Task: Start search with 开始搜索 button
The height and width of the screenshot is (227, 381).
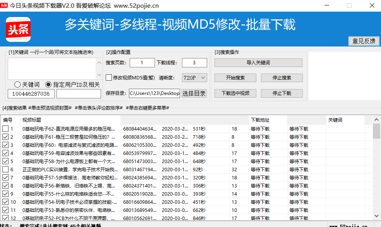Action: (x=235, y=78)
